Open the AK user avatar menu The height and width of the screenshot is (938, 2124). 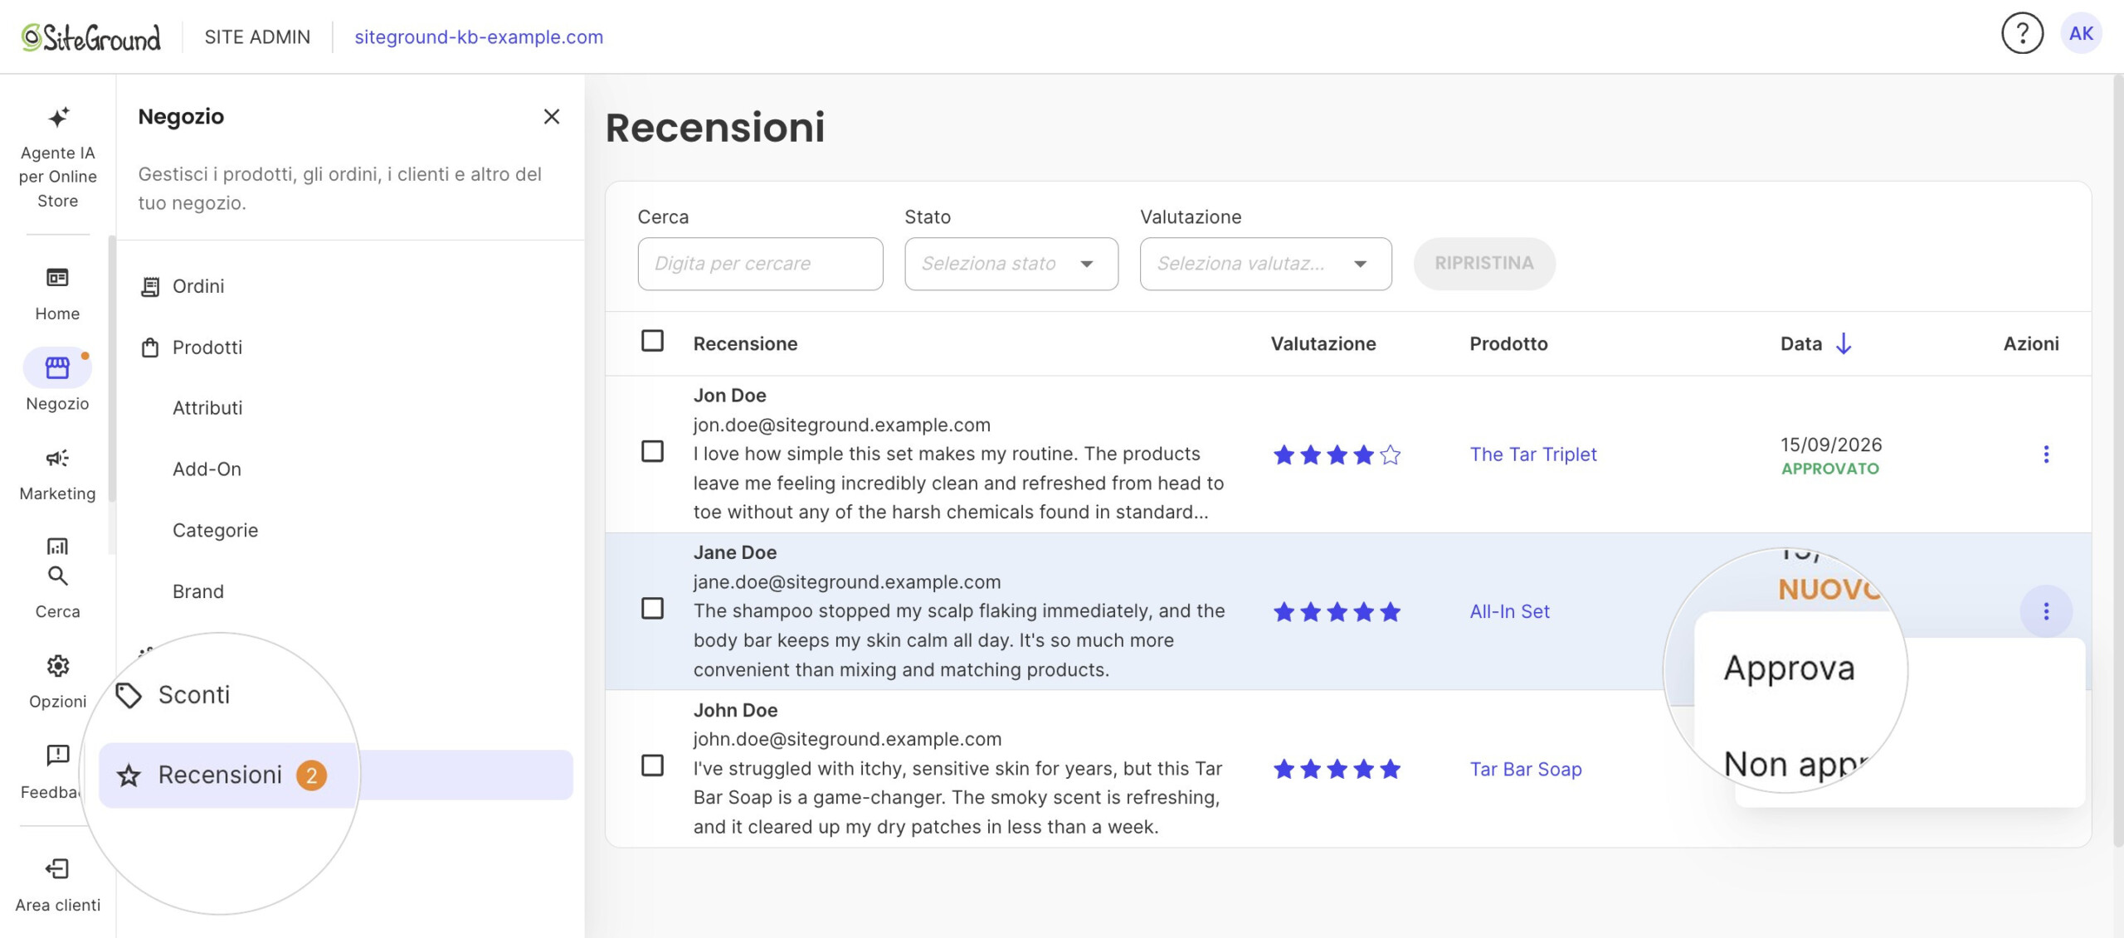[2081, 34]
